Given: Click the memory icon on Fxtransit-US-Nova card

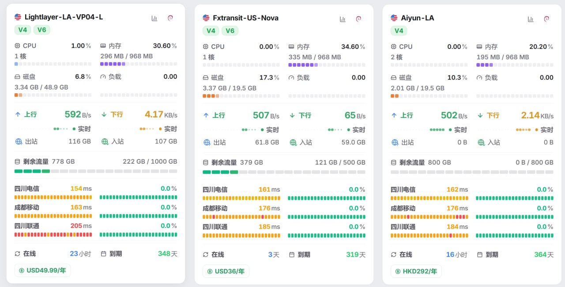Looking at the screenshot, I should [x=291, y=46].
